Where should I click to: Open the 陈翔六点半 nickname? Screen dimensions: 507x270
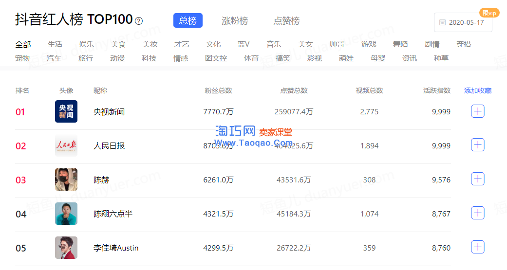pos(113,214)
